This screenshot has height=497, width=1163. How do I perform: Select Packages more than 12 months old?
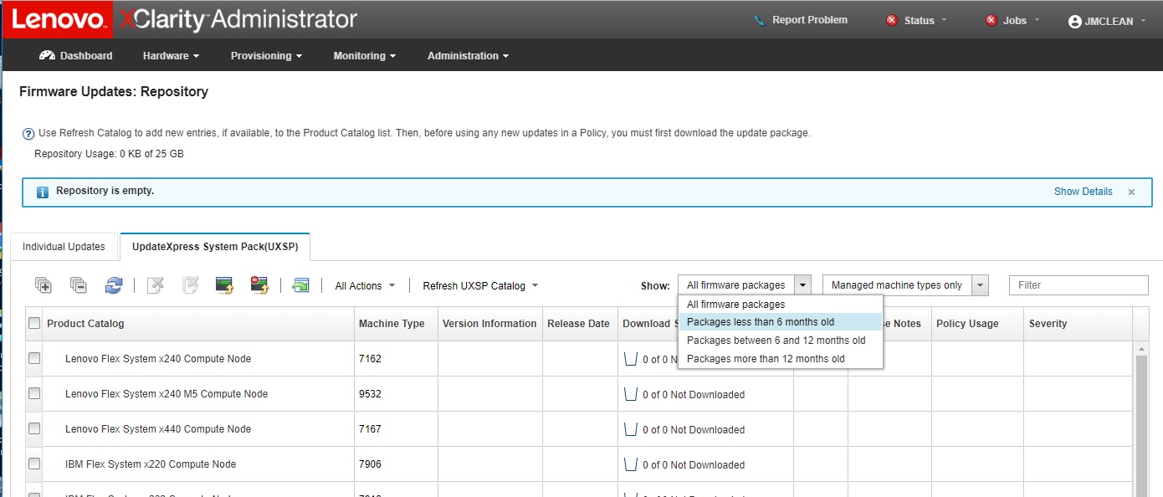(x=780, y=359)
